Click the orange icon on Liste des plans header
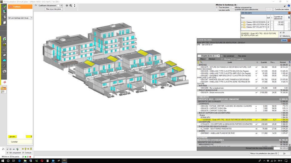The width and height of the screenshot is (291, 163). click(x=289, y=13)
